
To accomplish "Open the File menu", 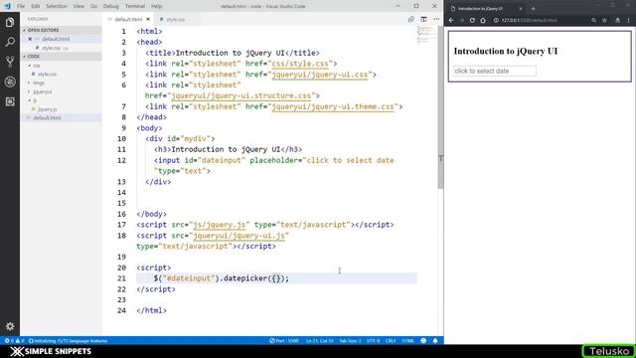I will 21,6.
